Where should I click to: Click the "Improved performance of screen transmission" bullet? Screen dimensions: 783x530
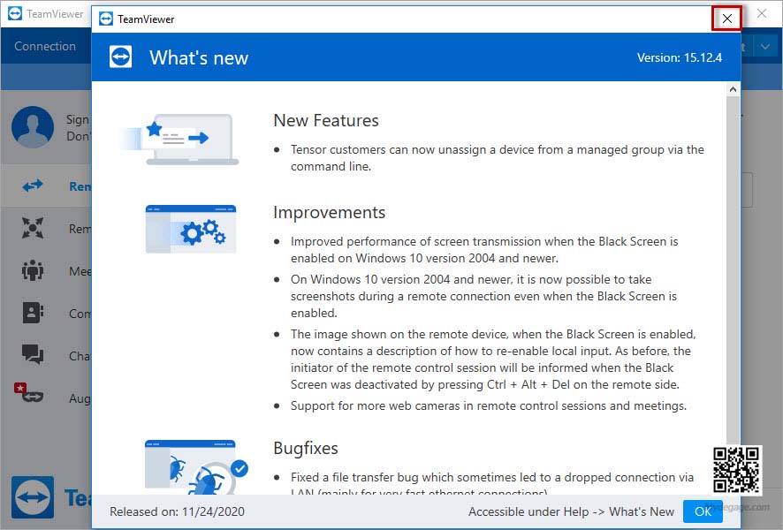coord(484,249)
